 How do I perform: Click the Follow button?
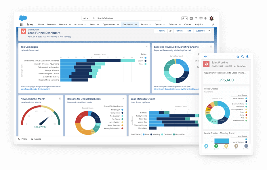coord(161,31)
